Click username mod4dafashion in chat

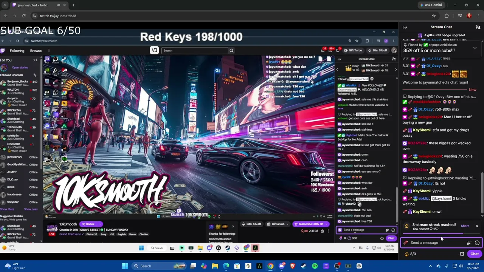(x=427, y=102)
